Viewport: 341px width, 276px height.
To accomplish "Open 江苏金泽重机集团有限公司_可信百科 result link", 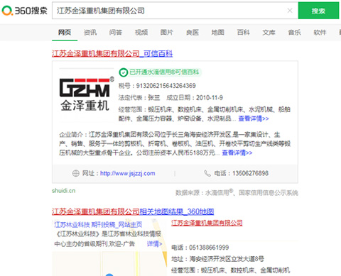I will [112, 54].
